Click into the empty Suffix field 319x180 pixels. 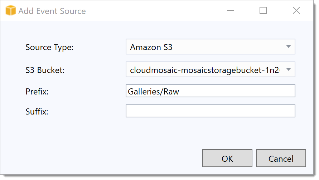pos(211,111)
